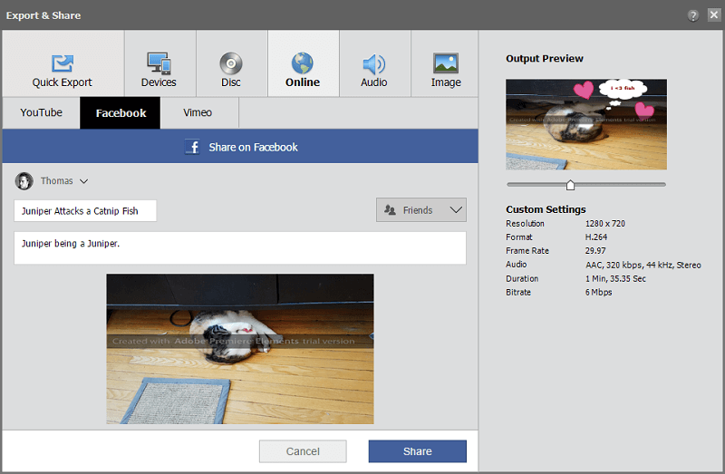Edit the video title field 'Juniper Attacks a Catnip Fish'
Viewport: 725px width, 474px height.
click(85, 211)
